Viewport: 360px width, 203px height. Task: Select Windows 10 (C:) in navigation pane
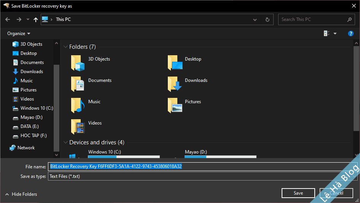(x=33, y=108)
